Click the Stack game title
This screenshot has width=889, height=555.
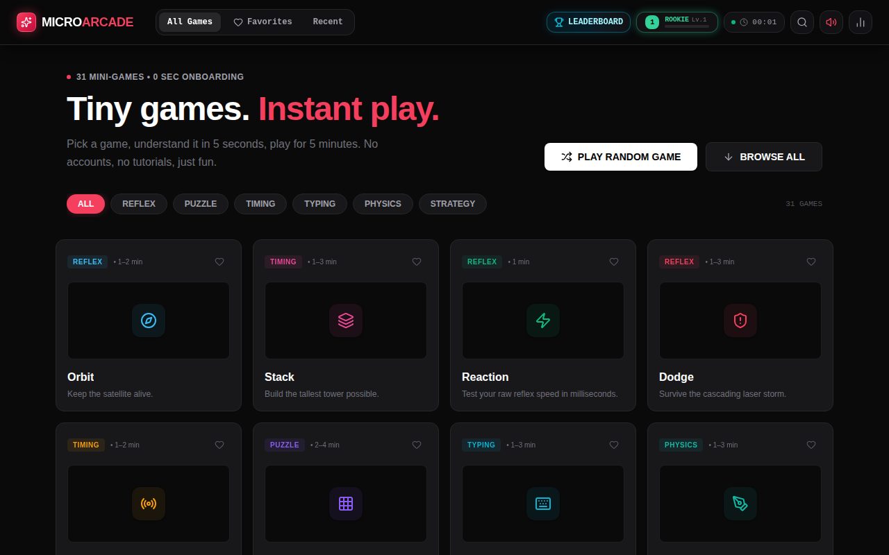click(279, 377)
